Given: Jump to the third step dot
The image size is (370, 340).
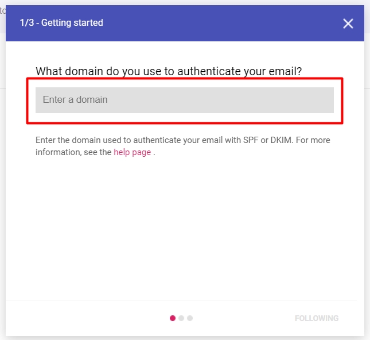Looking at the screenshot, I should click(190, 318).
